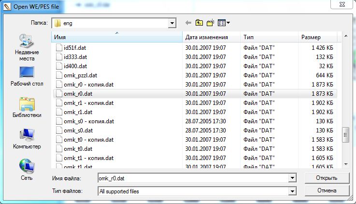This screenshot has height=204, width=356.
Task: Go back to the previous folder
Action: [x=188, y=23]
